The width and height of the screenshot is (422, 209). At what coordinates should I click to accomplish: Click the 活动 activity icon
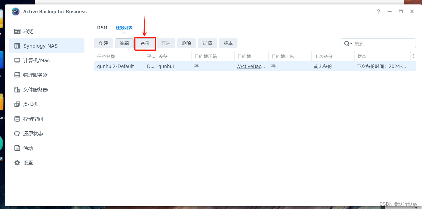coord(17,148)
